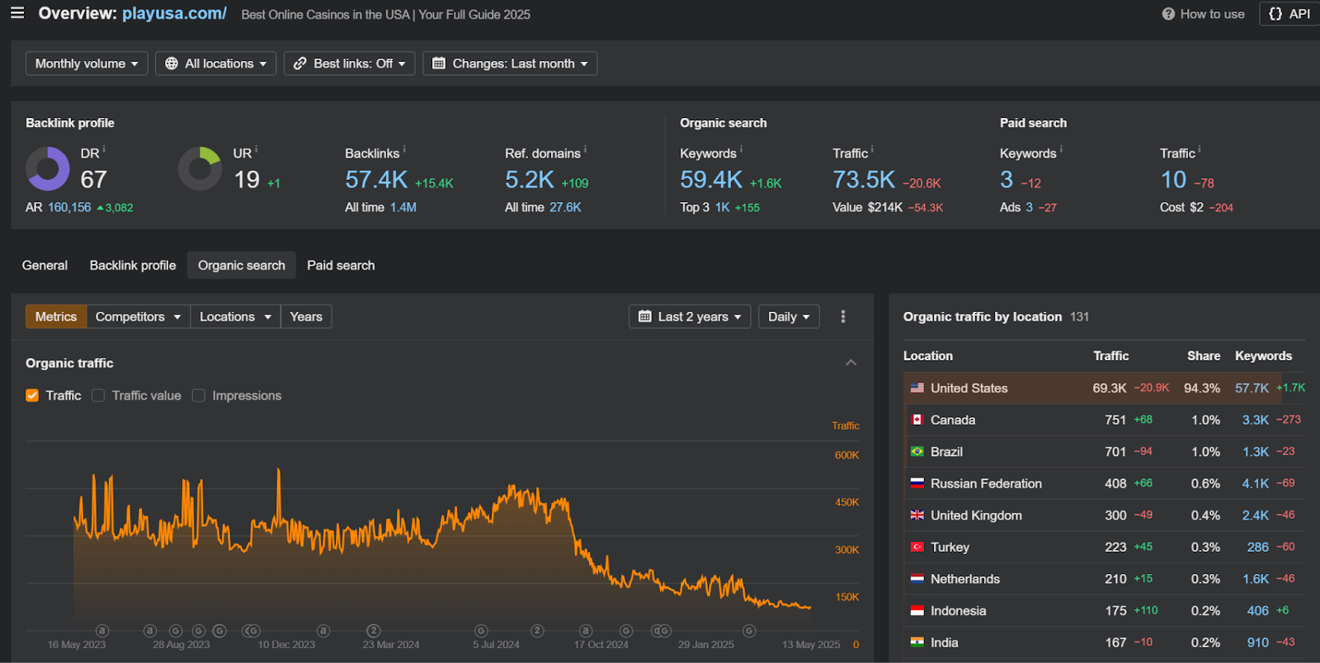Sort by the Share column header
Screen dimensions: 1320x663
[x=1204, y=356]
